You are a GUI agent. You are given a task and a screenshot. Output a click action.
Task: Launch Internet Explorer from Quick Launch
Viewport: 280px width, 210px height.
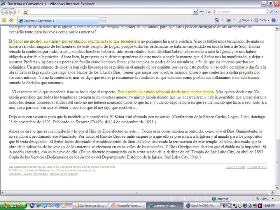[x=38, y=206]
